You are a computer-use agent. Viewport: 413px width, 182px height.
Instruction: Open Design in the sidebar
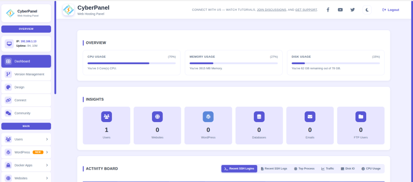[26, 87]
